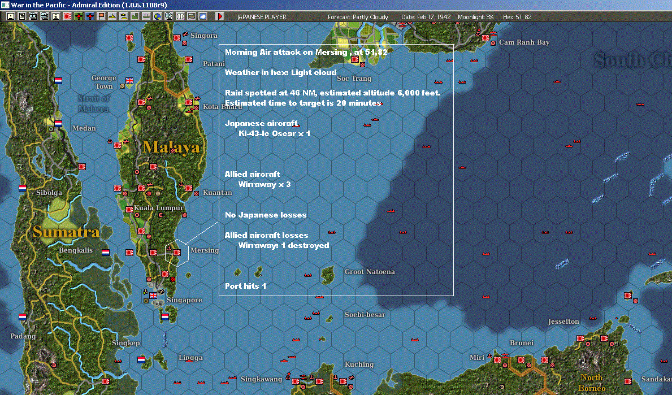Viewport: 672px width, 395px height.
Task: Select the Dutch flag base at Sibolga
Action: click(22, 188)
